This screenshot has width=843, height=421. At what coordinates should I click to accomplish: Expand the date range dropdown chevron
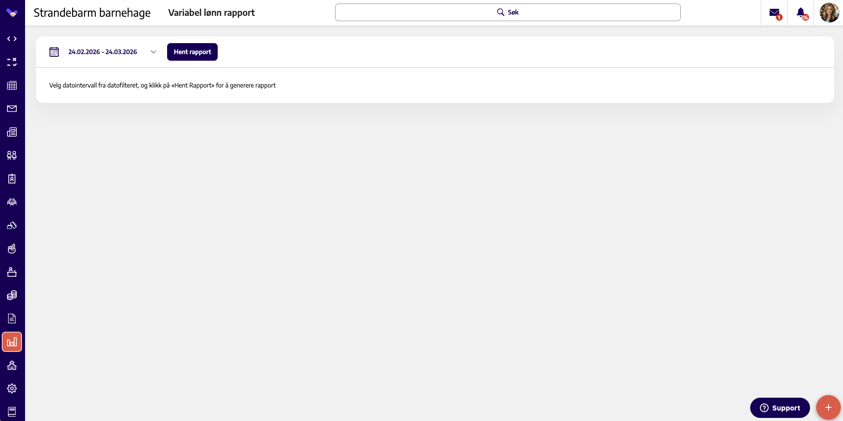coord(153,52)
